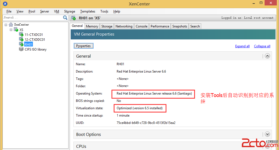279x150 pixels.
Task: Open the Help menu
Action: pyautogui.click(x=117, y=11)
